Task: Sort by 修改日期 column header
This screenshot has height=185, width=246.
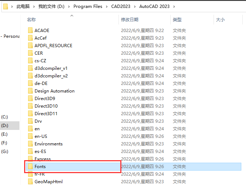Action: click(130, 19)
